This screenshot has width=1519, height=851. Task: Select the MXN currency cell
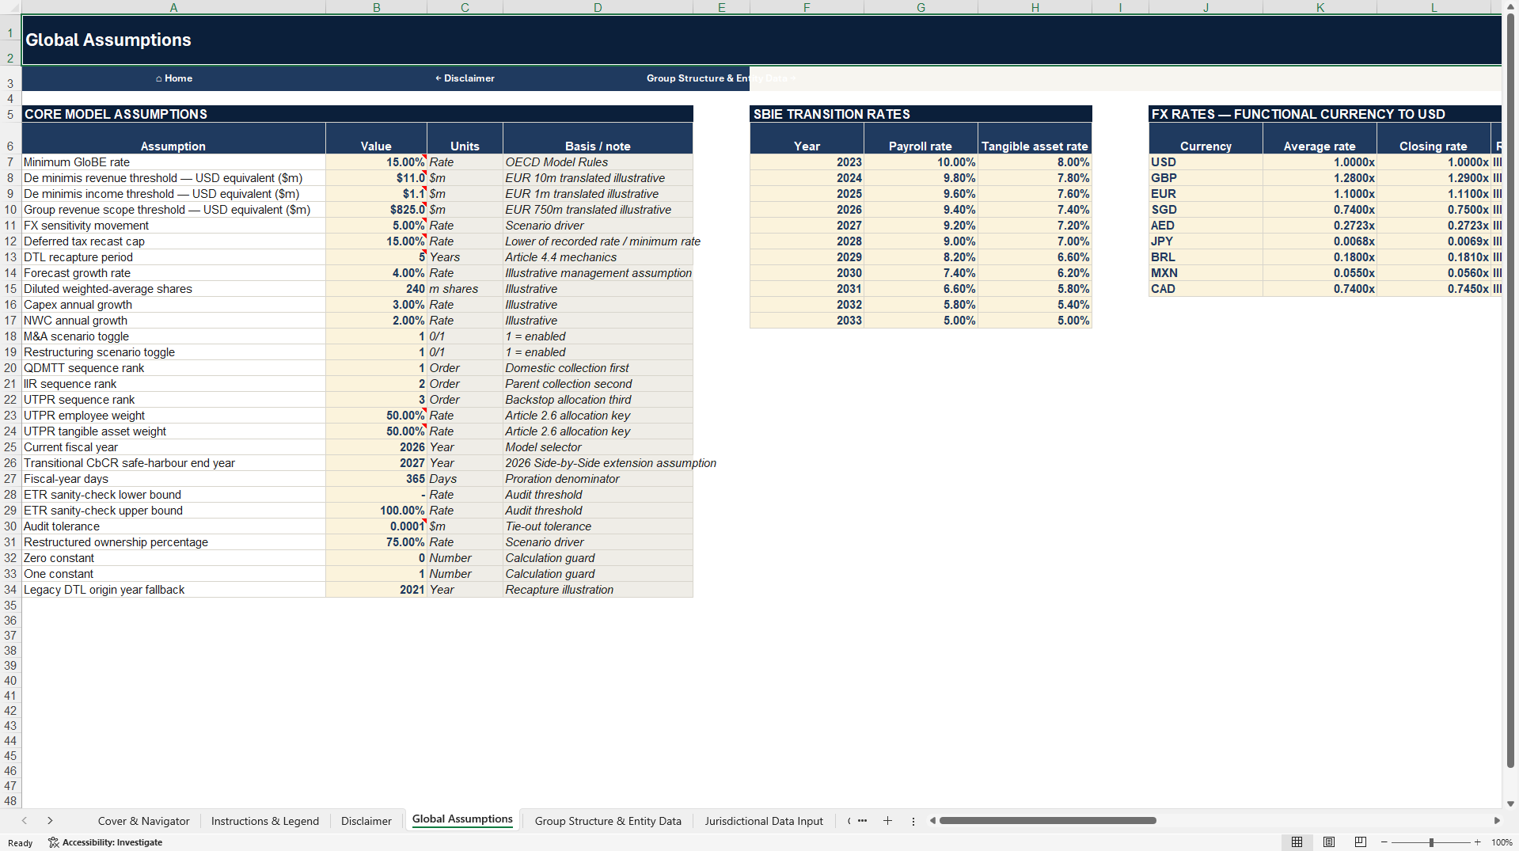1206,273
